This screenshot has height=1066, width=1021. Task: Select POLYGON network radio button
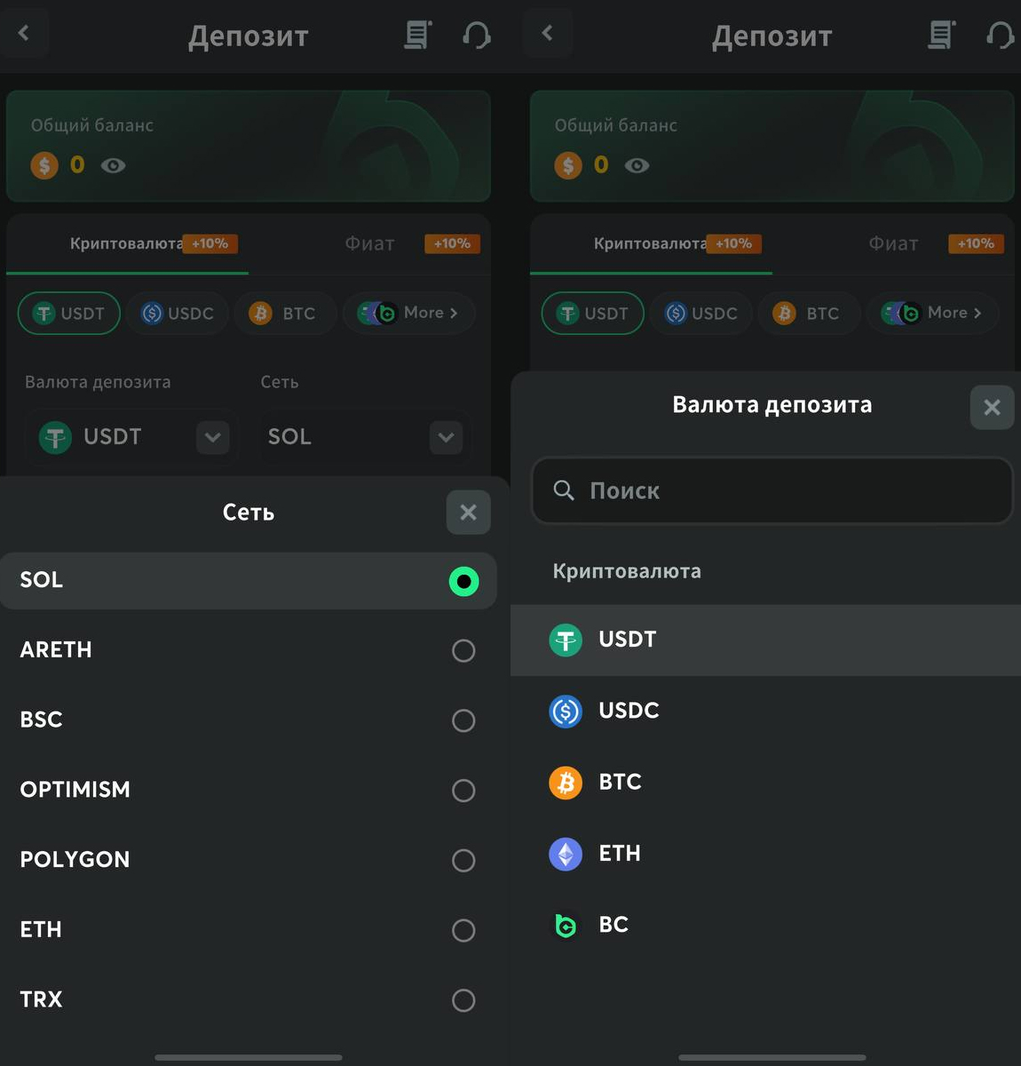tap(463, 860)
